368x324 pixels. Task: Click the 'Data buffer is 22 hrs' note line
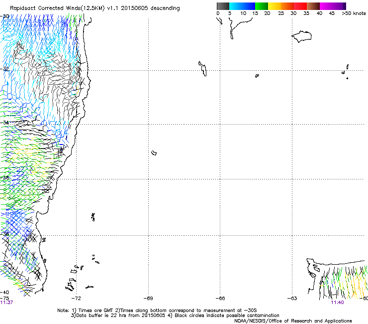pyautogui.click(x=175, y=316)
